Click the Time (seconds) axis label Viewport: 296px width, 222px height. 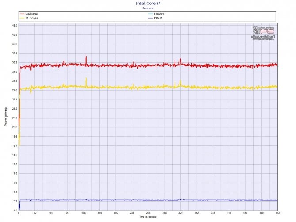148,217
